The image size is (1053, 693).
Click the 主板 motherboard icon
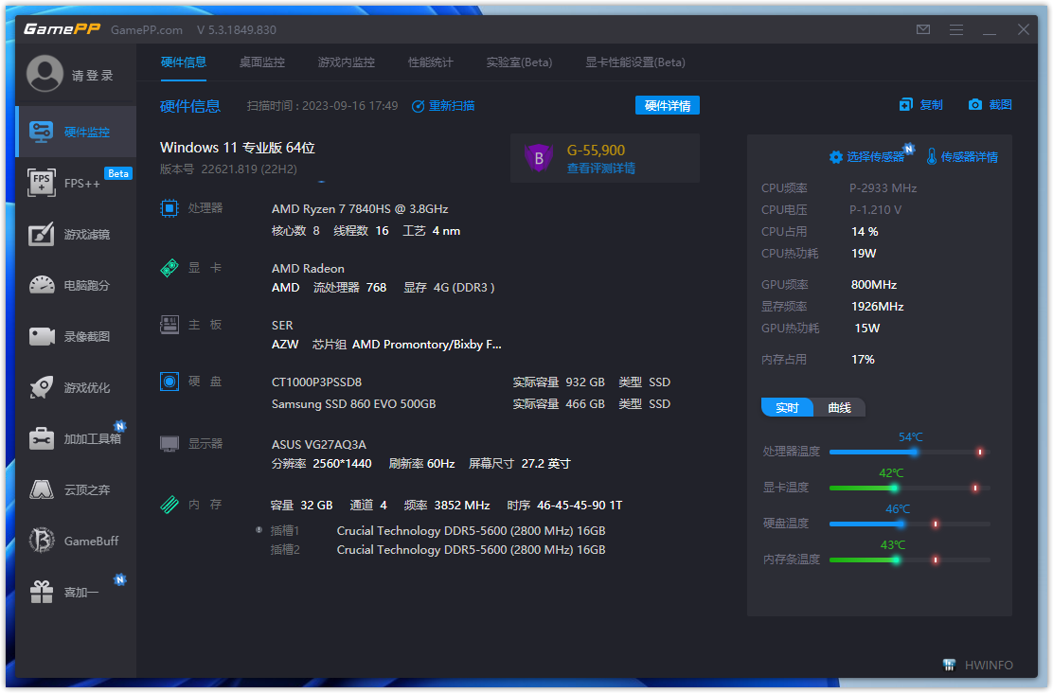(170, 325)
